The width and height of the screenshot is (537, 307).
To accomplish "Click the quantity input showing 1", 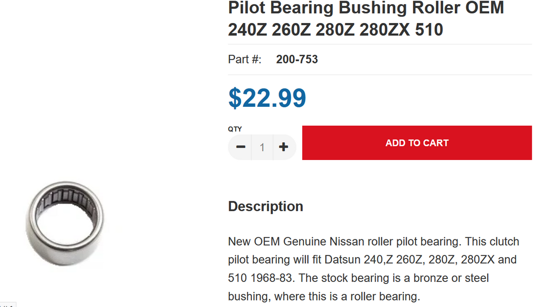I will [x=263, y=147].
